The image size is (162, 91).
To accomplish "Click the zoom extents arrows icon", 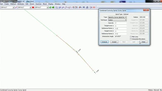I will coord(91,7).
